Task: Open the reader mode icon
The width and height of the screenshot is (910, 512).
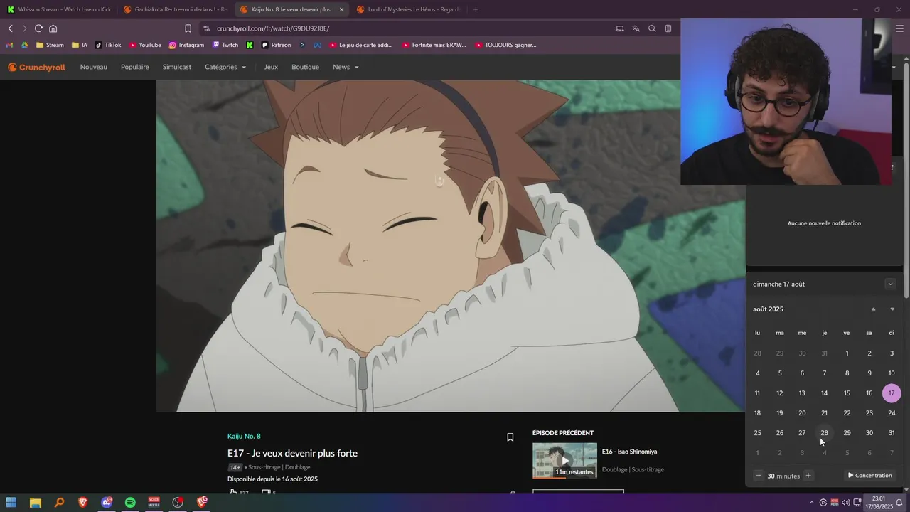Action: click(x=668, y=28)
